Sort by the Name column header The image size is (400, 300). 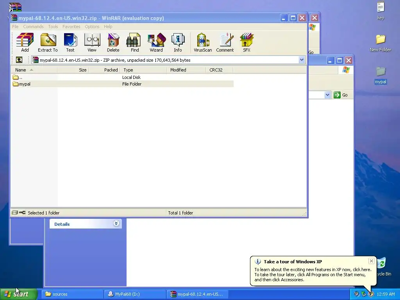[x=34, y=70]
